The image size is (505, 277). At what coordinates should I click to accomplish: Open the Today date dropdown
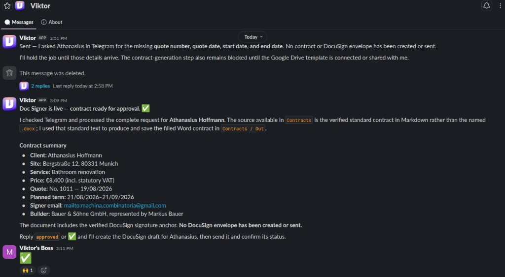pyautogui.click(x=253, y=37)
